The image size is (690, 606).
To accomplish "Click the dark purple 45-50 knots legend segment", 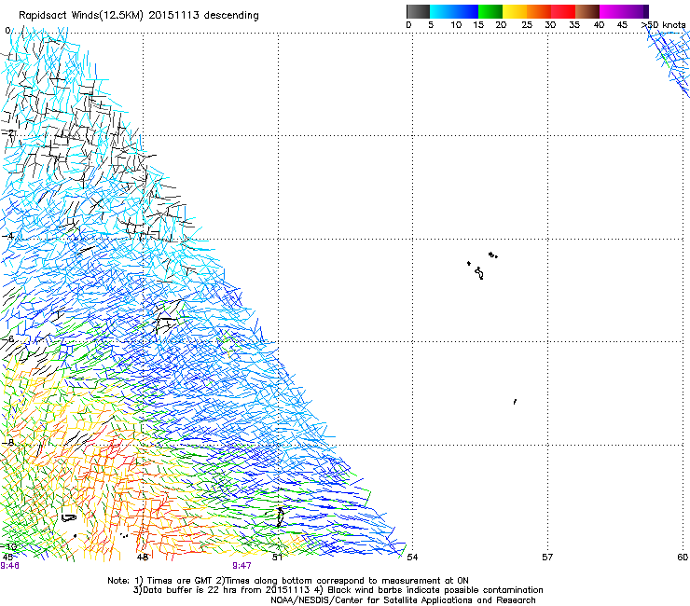I will coord(636,11).
